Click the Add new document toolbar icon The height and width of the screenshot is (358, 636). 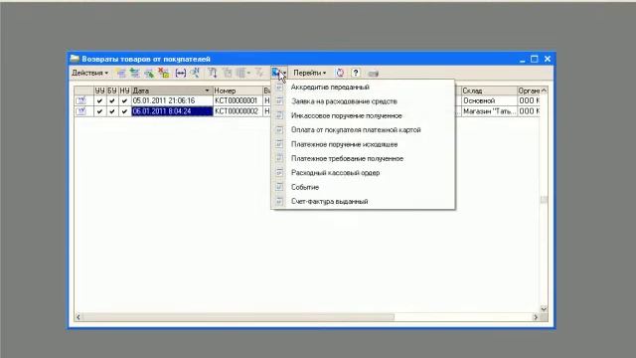pos(121,73)
